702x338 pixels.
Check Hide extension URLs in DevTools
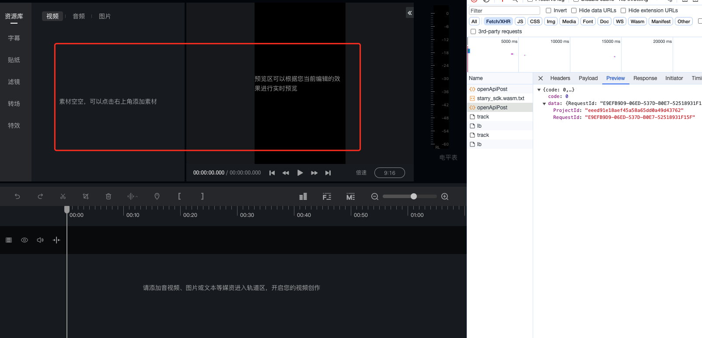[x=623, y=10]
